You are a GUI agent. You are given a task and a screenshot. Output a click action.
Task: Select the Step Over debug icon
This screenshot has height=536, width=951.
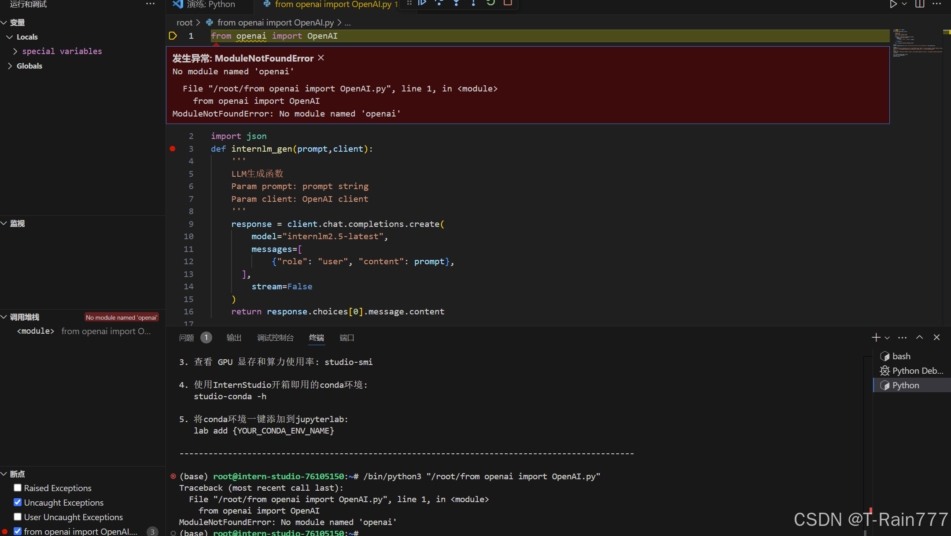439,4
